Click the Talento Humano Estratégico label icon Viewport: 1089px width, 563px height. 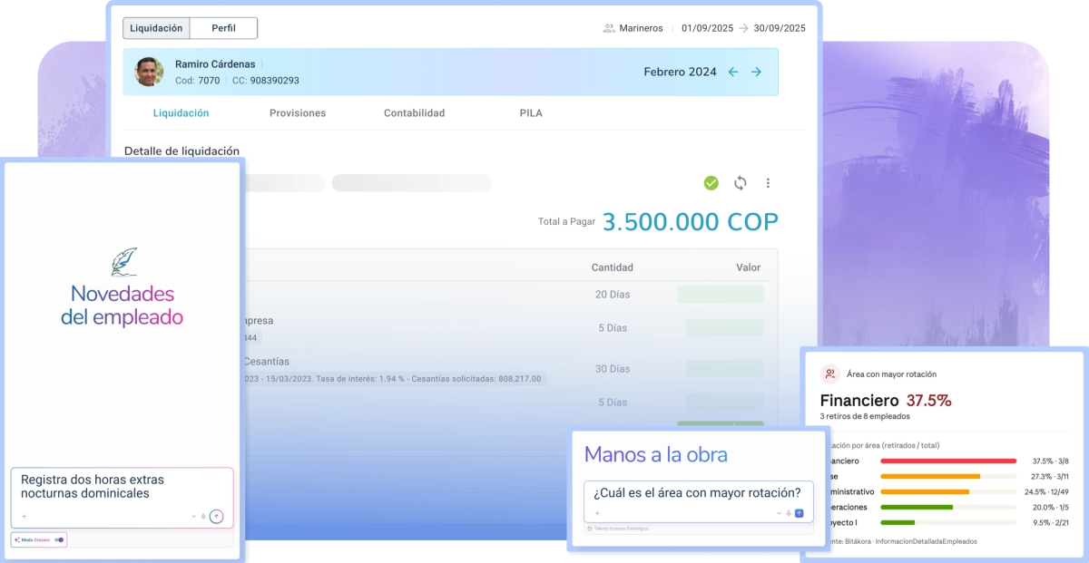click(x=590, y=529)
